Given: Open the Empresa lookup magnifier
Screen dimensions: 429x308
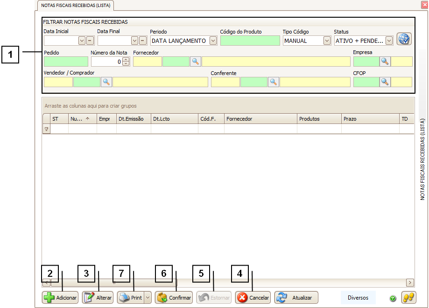Looking at the screenshot, I should (385, 62).
